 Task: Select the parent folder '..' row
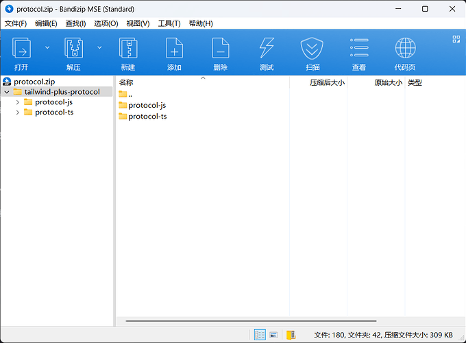(125, 95)
